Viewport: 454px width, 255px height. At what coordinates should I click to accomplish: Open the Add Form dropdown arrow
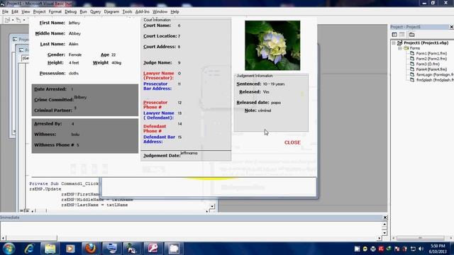coord(24,20)
